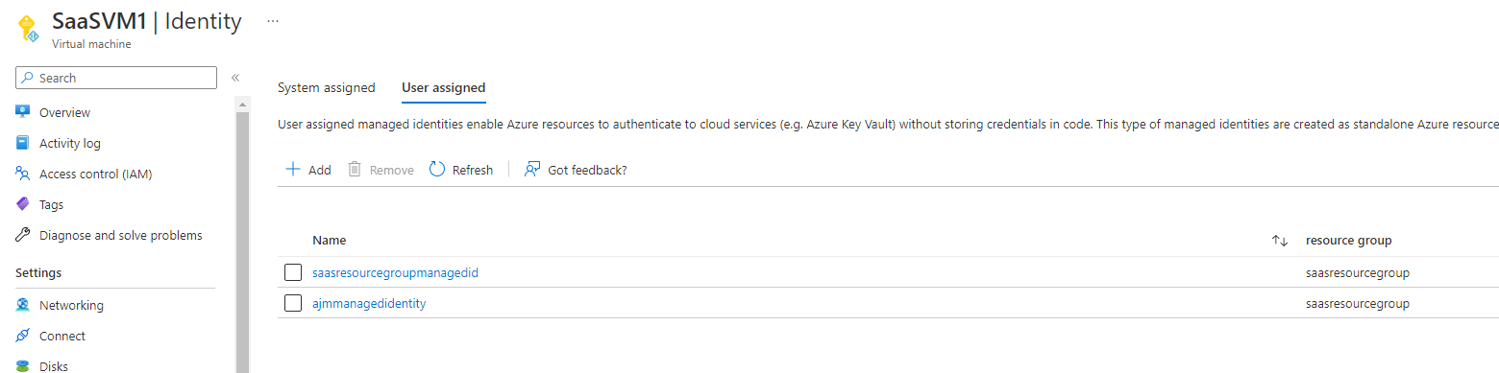Select the Tags icon in the sidebar

(23, 204)
